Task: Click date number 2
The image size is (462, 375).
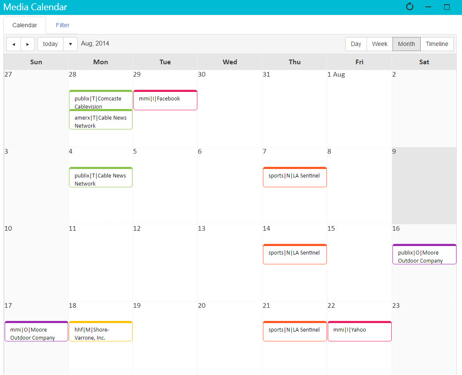Action: pyautogui.click(x=394, y=74)
